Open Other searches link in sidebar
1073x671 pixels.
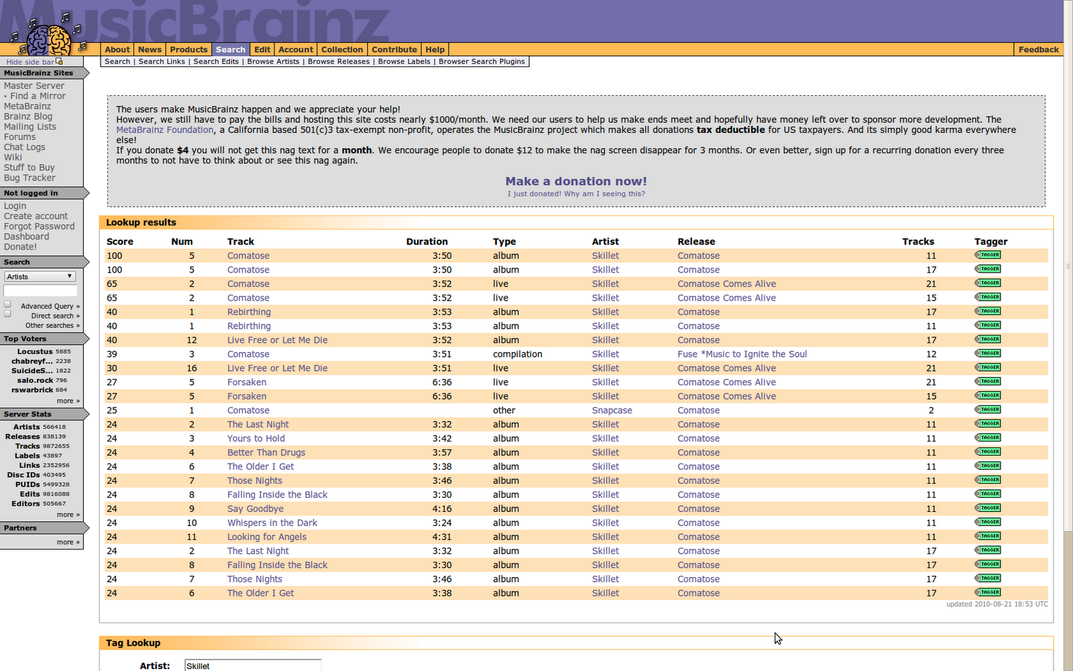[52, 325]
